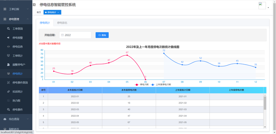The height and width of the screenshot is (134, 276).
Task: Click the table vertical scrollbar thumb
Action: coord(265,103)
